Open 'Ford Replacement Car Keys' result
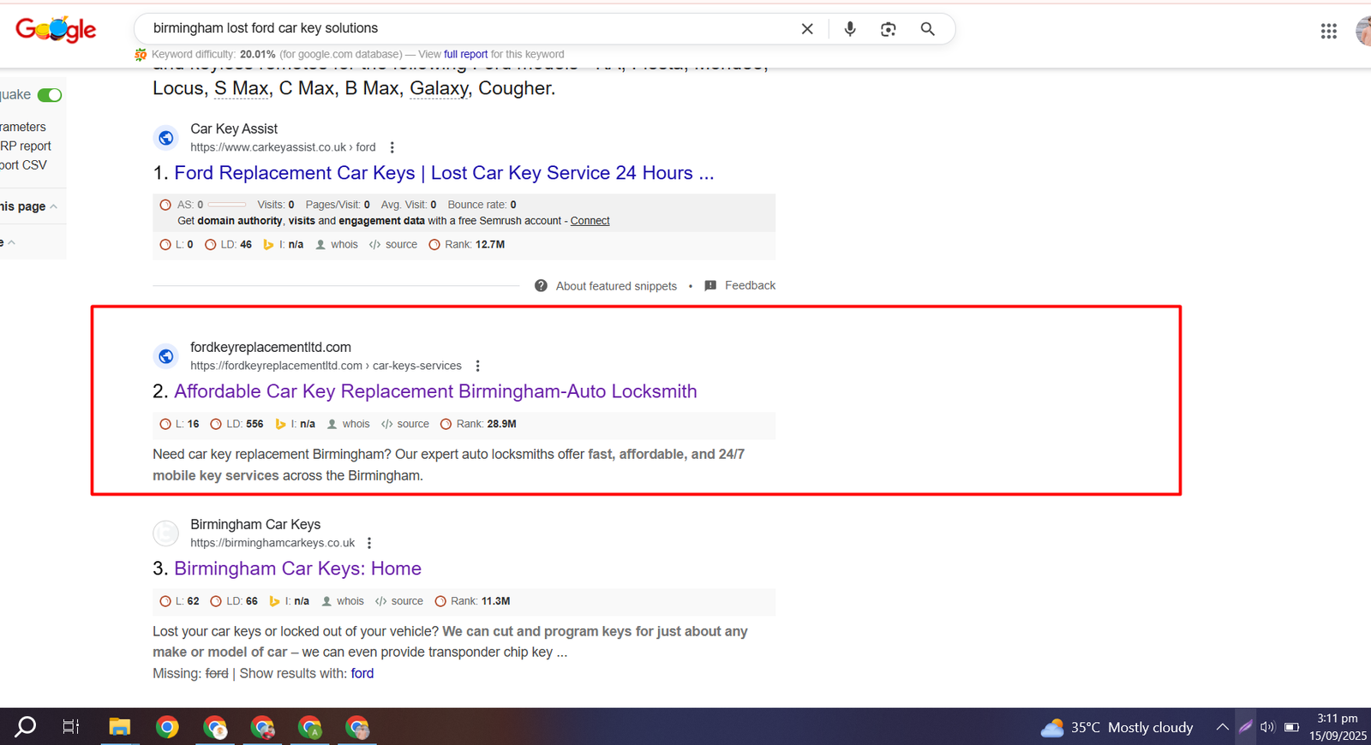The width and height of the screenshot is (1371, 745). (x=443, y=173)
